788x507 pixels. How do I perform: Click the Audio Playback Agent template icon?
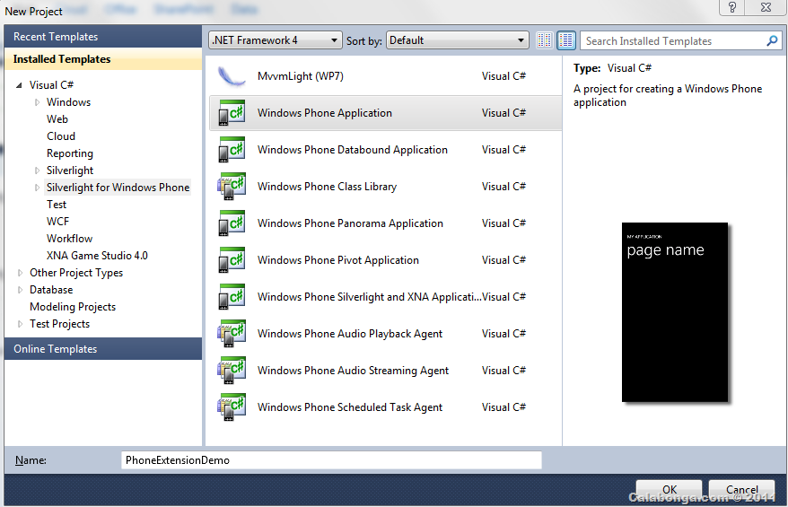coord(232,333)
